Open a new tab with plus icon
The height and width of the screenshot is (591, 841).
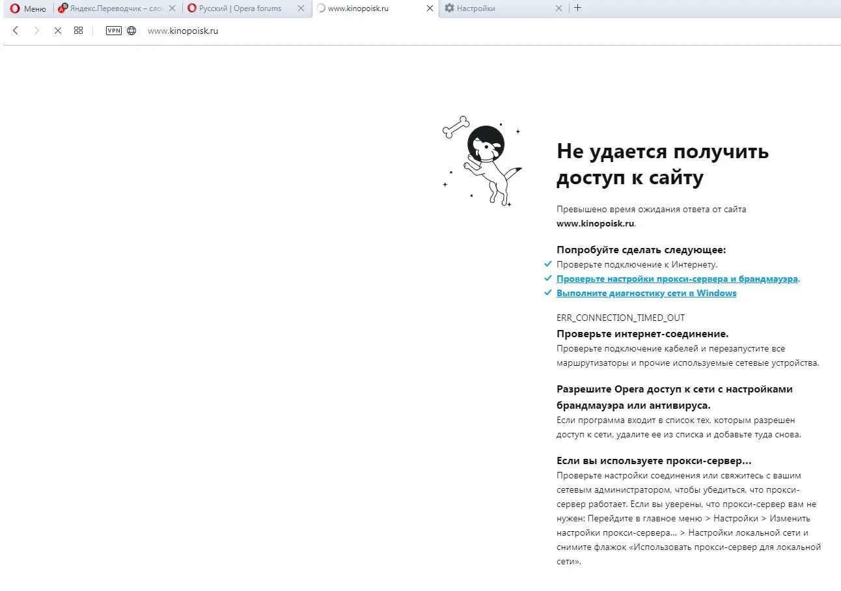click(x=577, y=8)
